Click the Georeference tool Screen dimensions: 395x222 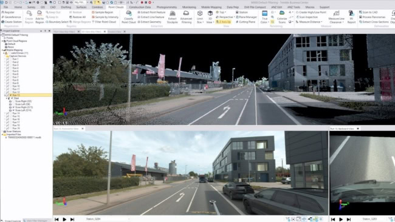point(11,17)
